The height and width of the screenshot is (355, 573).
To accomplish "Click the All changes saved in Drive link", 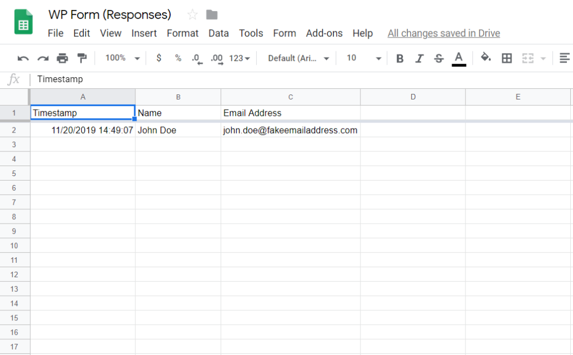I will tap(443, 33).
